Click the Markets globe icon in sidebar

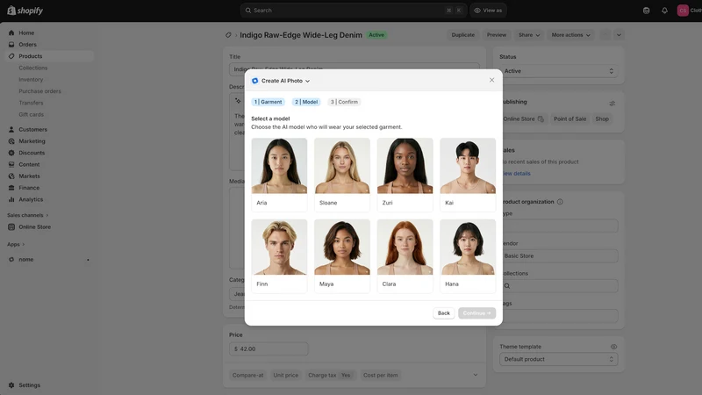11,176
